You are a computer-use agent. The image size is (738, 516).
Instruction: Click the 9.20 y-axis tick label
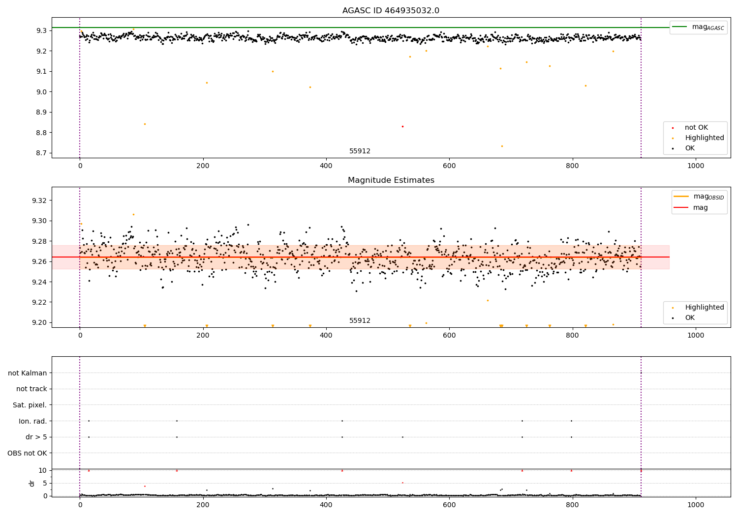[40, 323]
